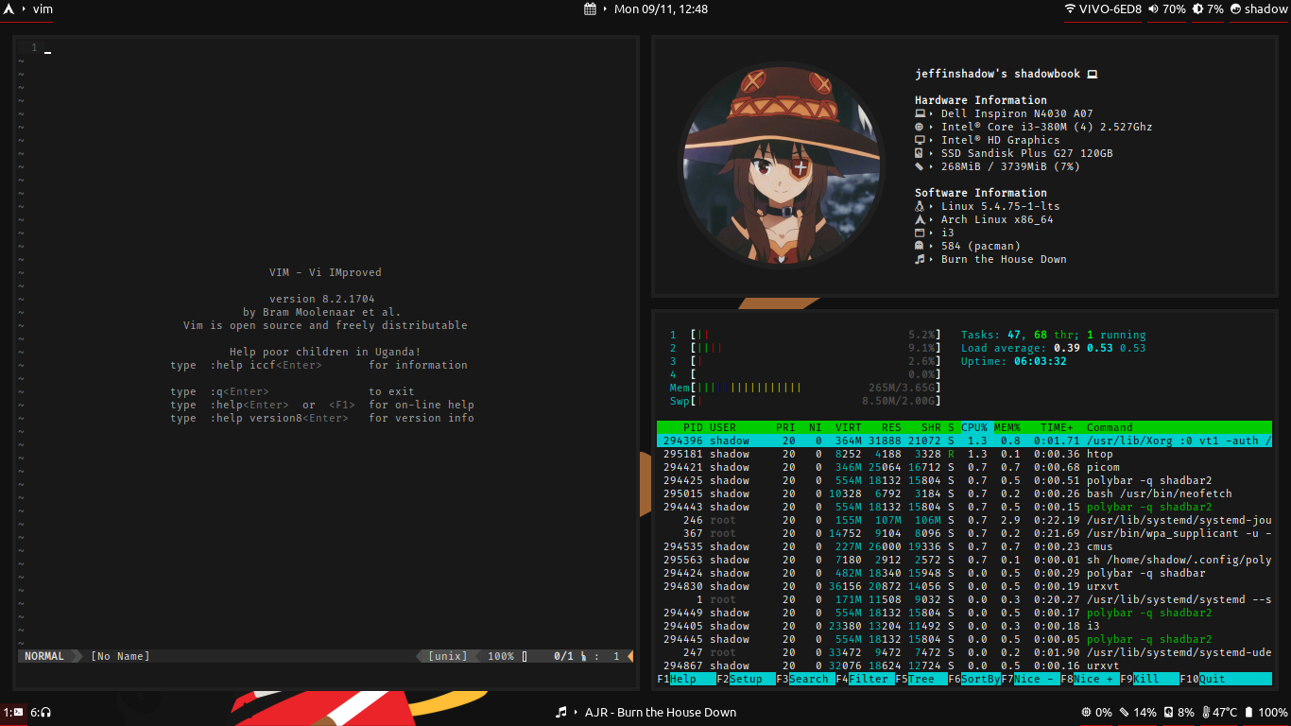Click the disk icon showing 8%
1291x726 pixels.
click(x=1168, y=712)
